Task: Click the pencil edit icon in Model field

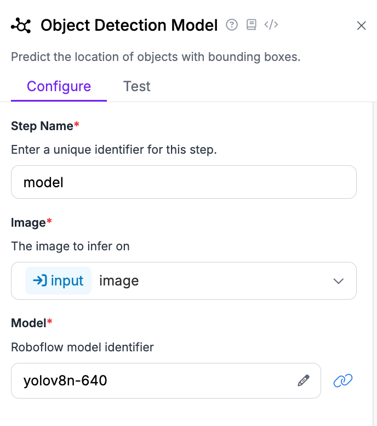Action: click(x=304, y=380)
